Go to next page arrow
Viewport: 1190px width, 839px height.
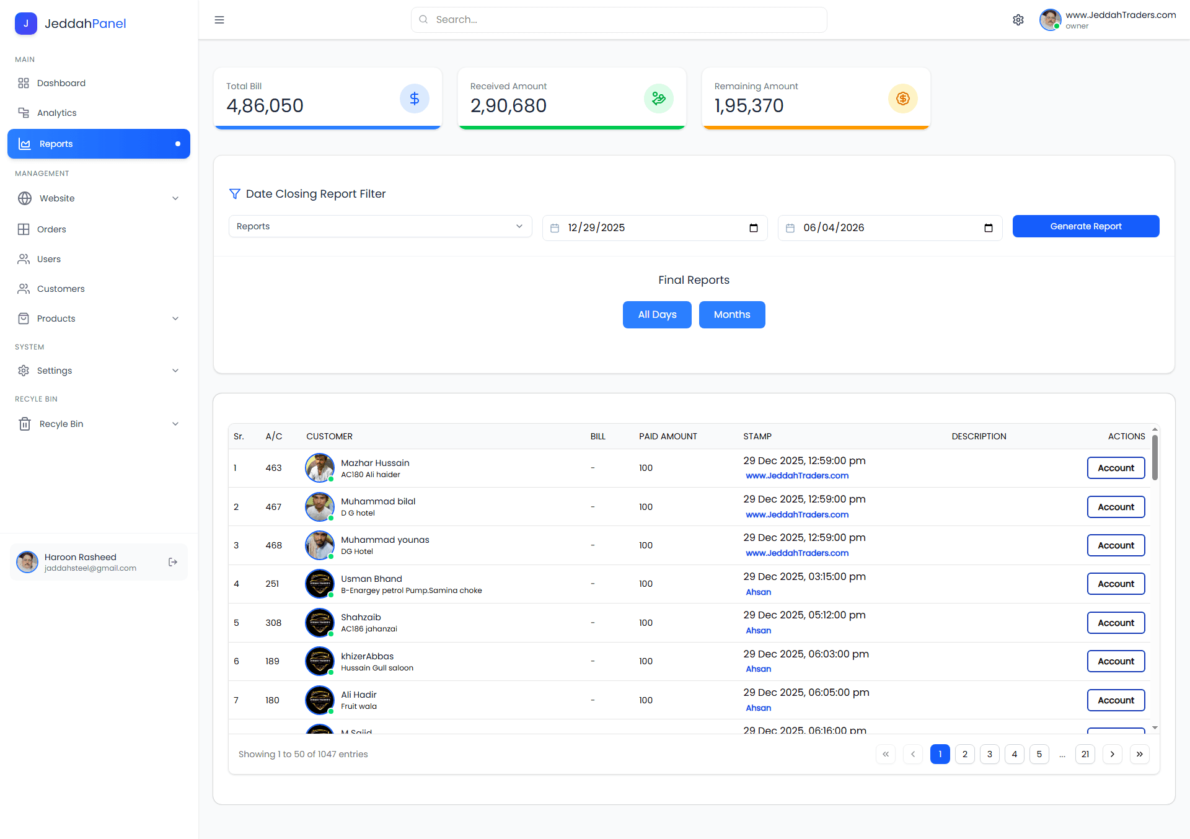[1113, 754]
